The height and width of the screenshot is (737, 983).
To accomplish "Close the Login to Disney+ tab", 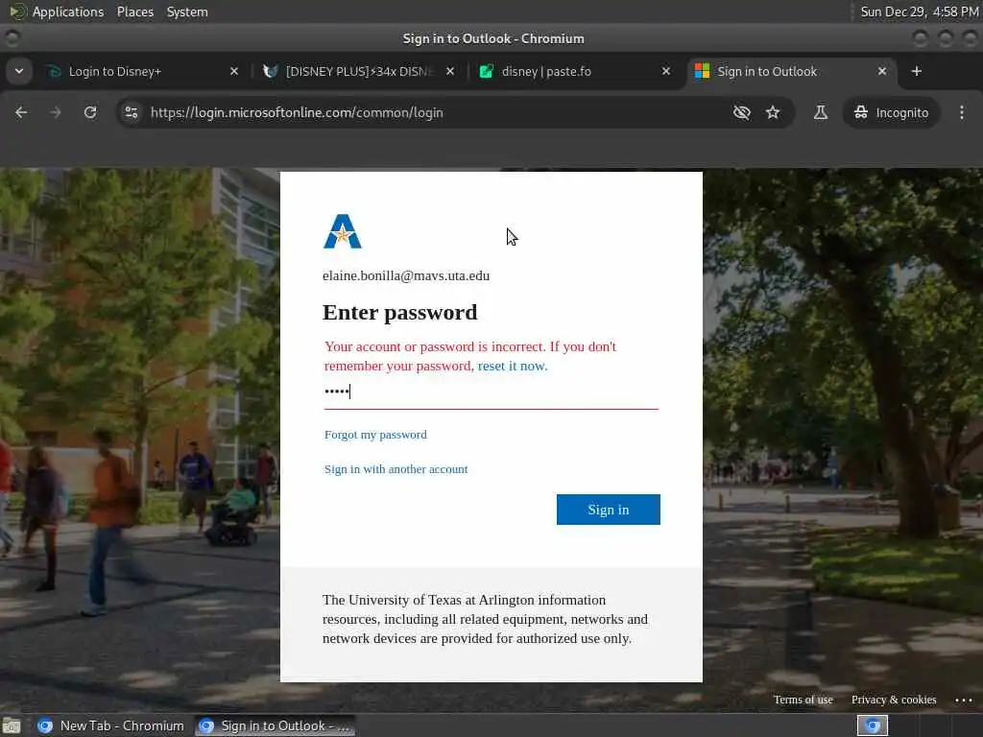I will (x=234, y=71).
